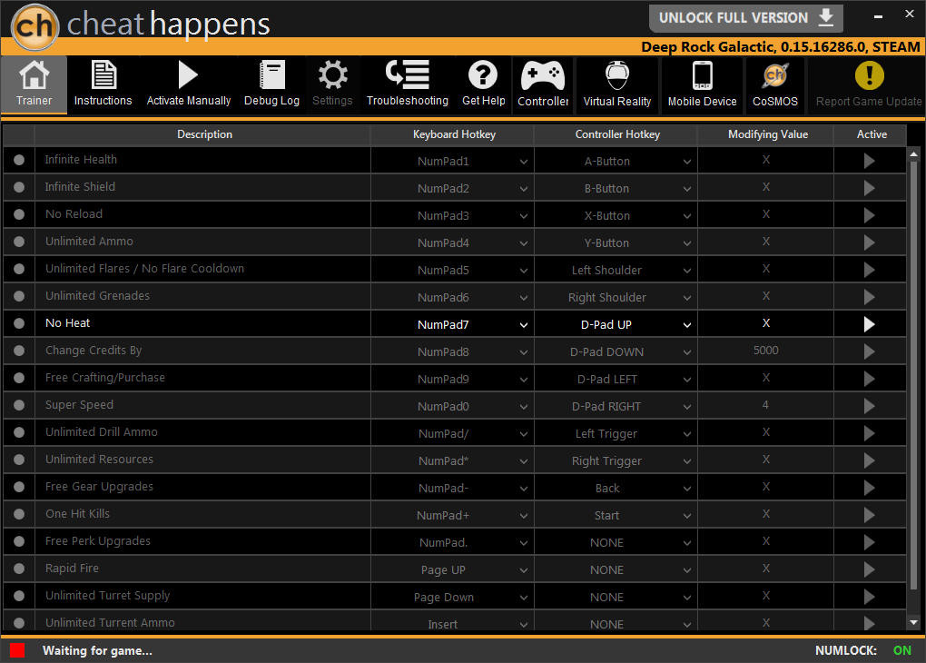926x663 pixels.
Task: Toggle the Unlimited Turret Supply row indicator
Action: pyautogui.click(x=19, y=596)
